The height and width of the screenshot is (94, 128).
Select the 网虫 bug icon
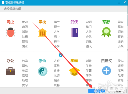pos(10,32)
